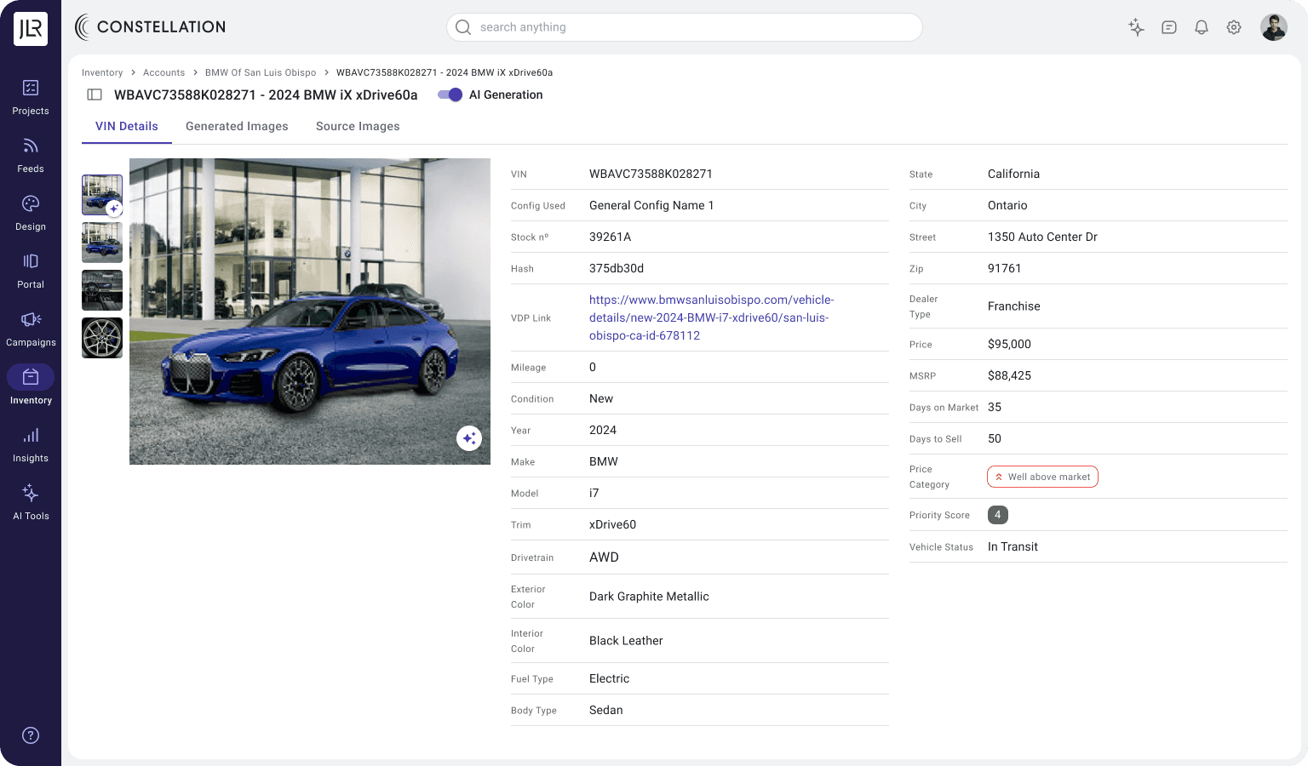Click the help question mark icon

click(31, 735)
